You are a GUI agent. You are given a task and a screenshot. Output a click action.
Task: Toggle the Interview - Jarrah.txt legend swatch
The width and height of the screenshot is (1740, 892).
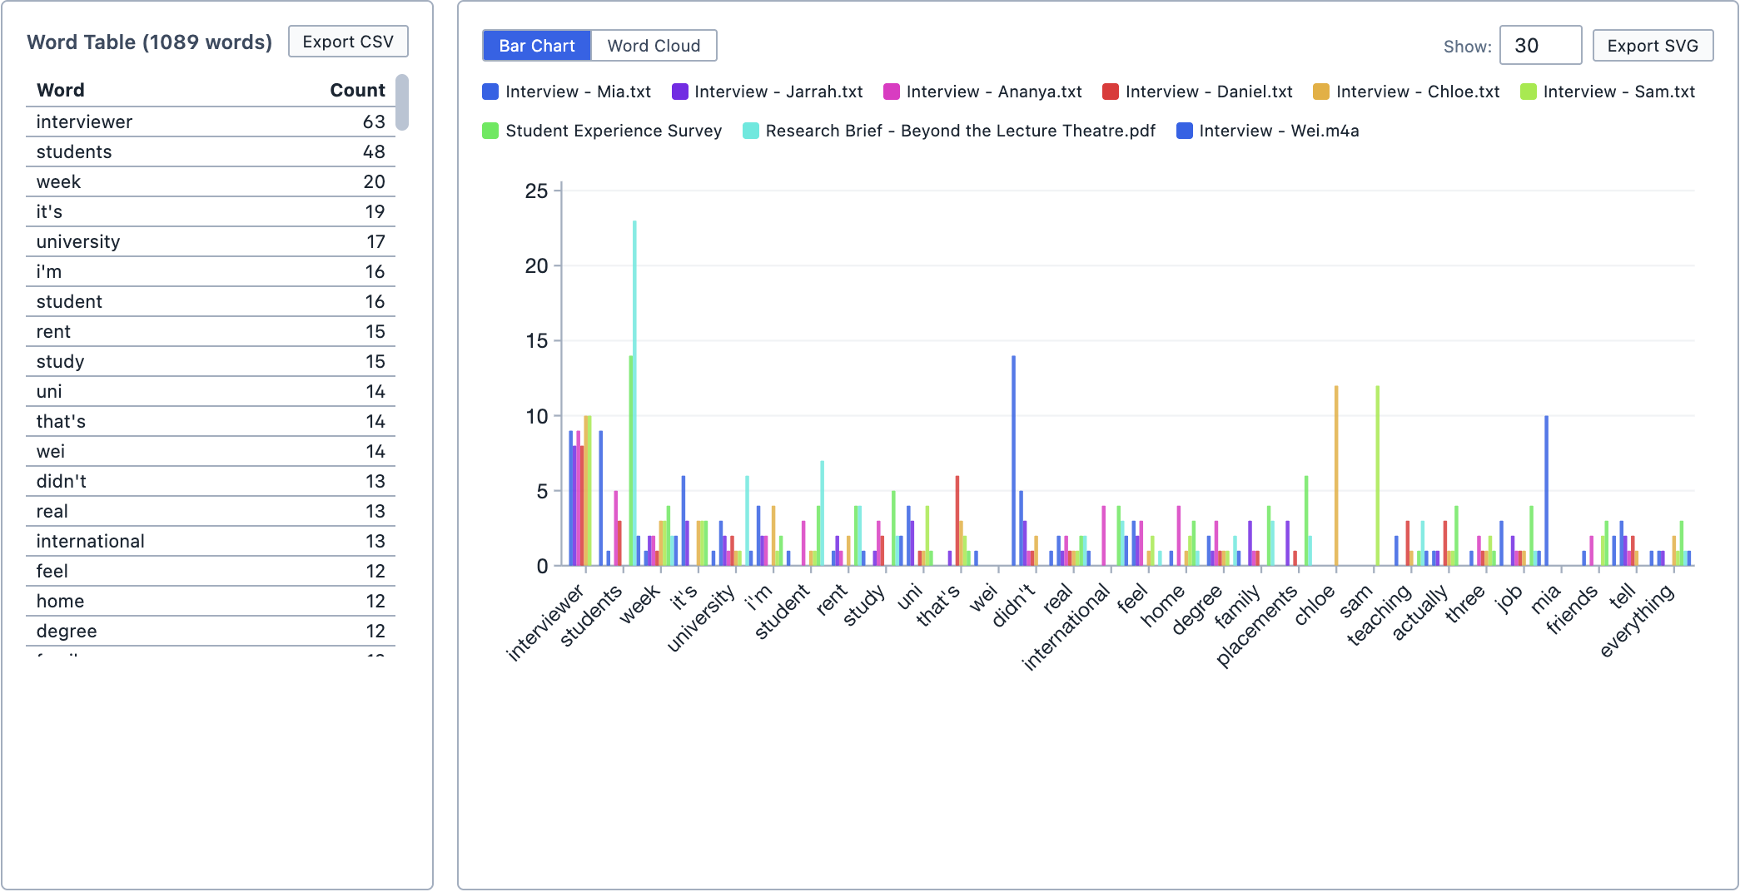[x=680, y=92]
